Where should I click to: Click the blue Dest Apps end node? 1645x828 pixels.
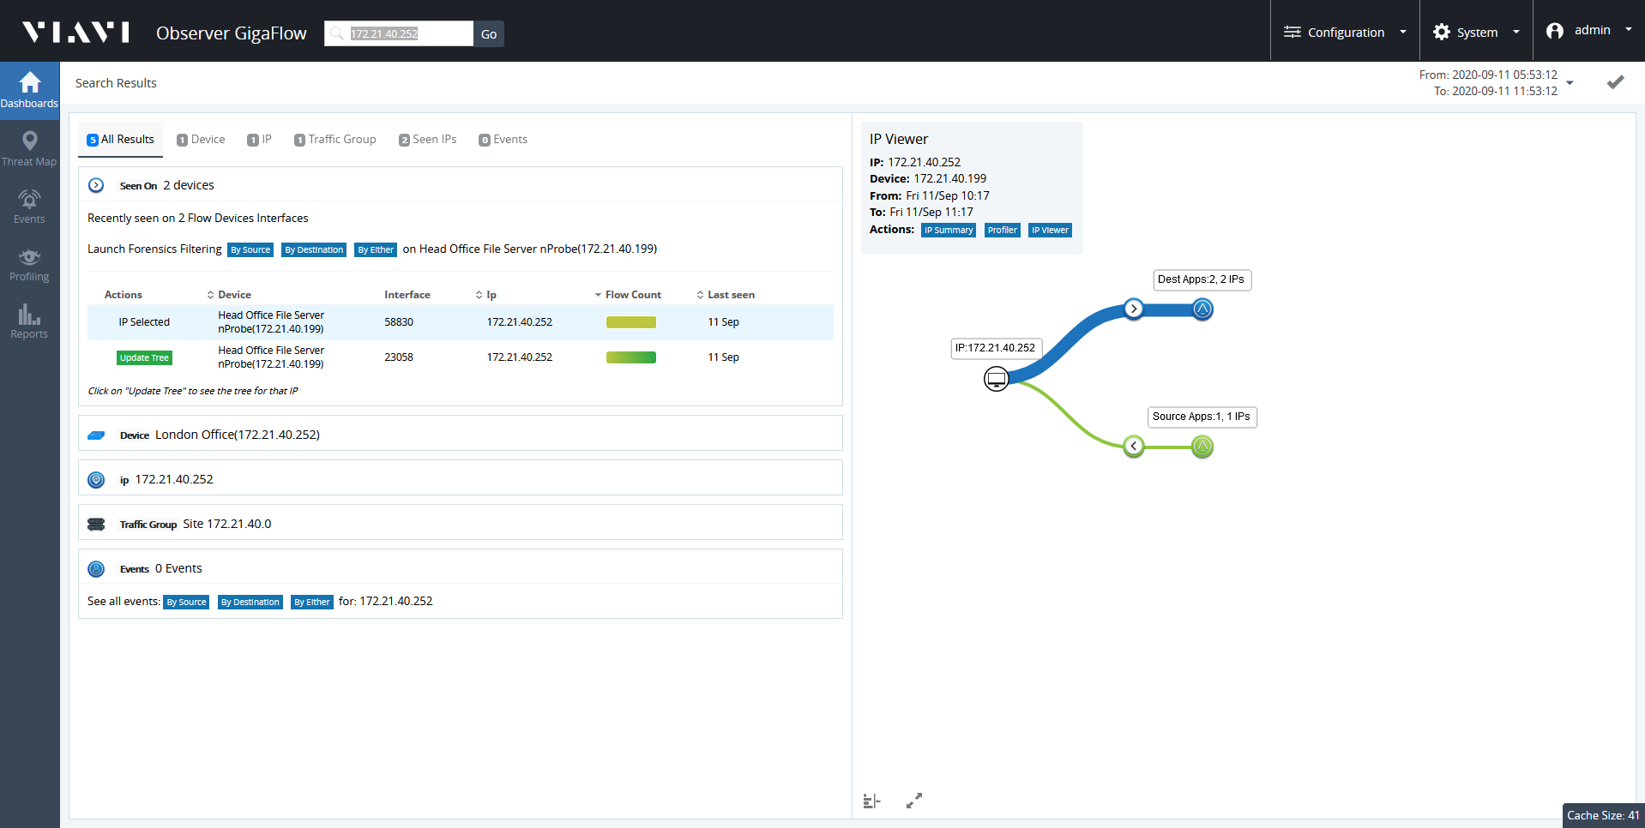tap(1202, 309)
